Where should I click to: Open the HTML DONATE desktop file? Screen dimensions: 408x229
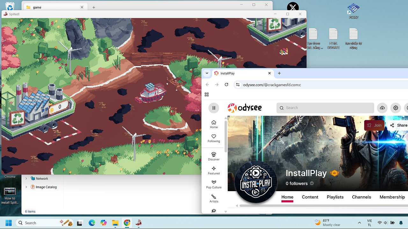[333, 38]
